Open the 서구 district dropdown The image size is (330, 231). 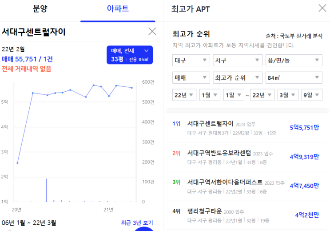click(x=238, y=61)
